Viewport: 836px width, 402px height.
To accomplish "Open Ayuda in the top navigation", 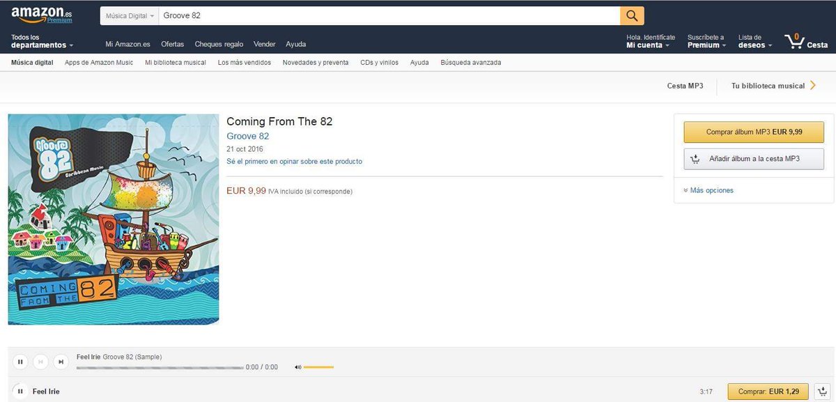I will coord(296,44).
